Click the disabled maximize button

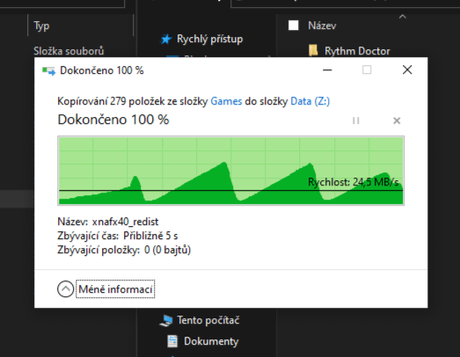click(x=367, y=69)
